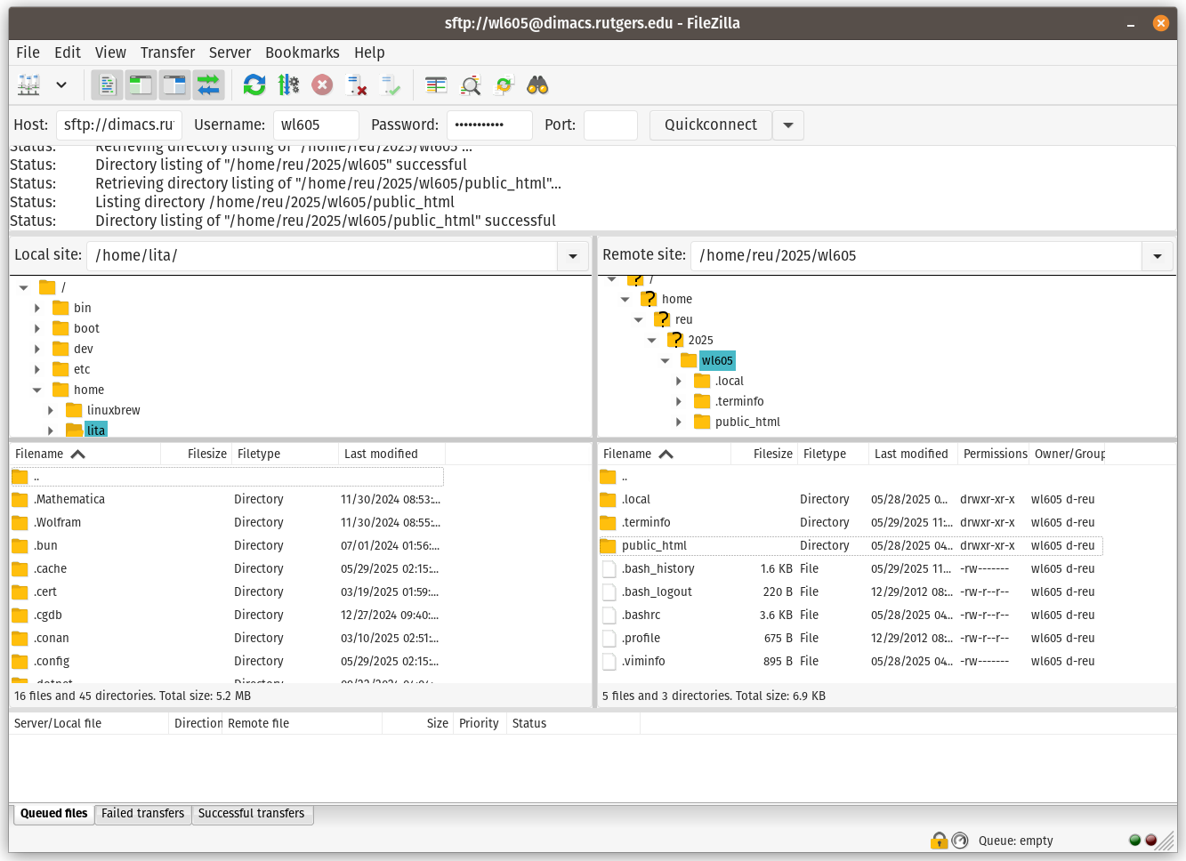Sort remote files by Filesize
Screen dimensions: 1186x861
point(764,454)
